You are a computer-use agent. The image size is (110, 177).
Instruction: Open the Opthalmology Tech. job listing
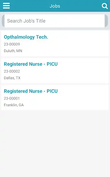[x=26, y=37]
